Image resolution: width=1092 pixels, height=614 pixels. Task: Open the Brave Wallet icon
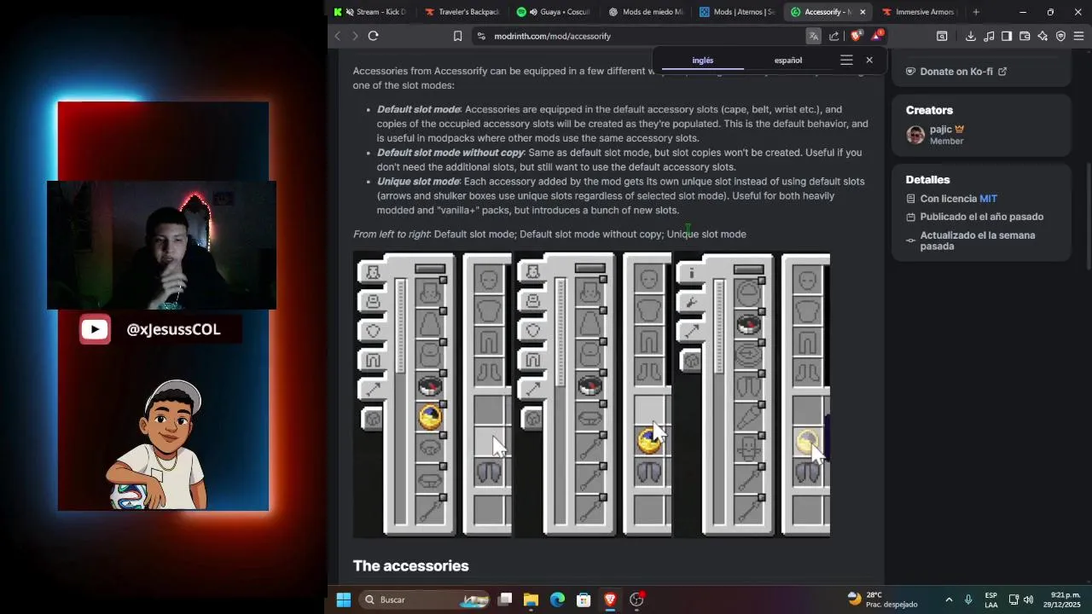[x=1025, y=36]
